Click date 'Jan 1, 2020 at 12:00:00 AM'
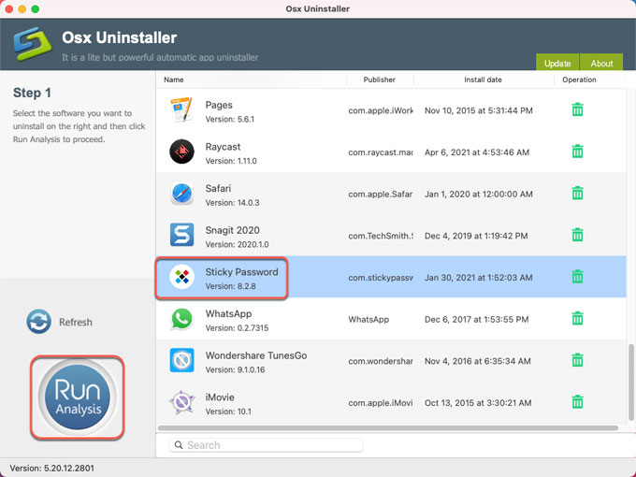Screen dimensions: 636x477 click(479, 195)
